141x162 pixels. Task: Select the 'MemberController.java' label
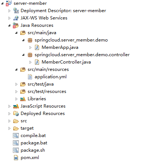click(x=66, y=62)
